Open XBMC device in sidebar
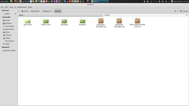The height and width of the screenshot is (106, 189). pyautogui.click(x=7, y=14)
